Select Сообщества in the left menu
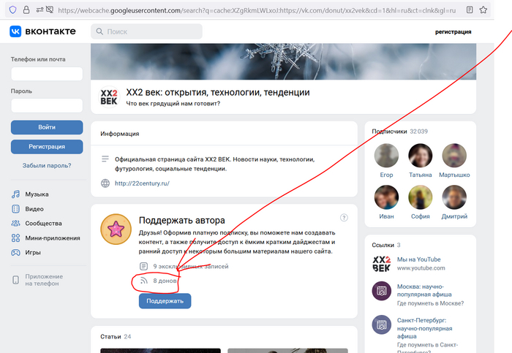 (43, 223)
